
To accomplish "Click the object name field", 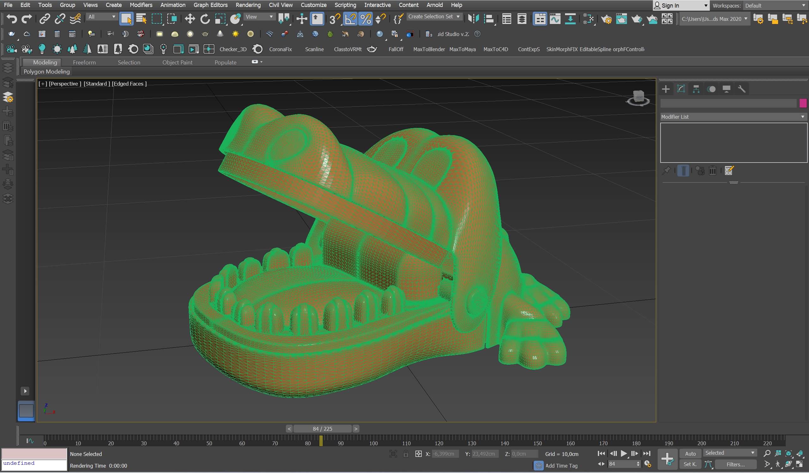I will (728, 103).
